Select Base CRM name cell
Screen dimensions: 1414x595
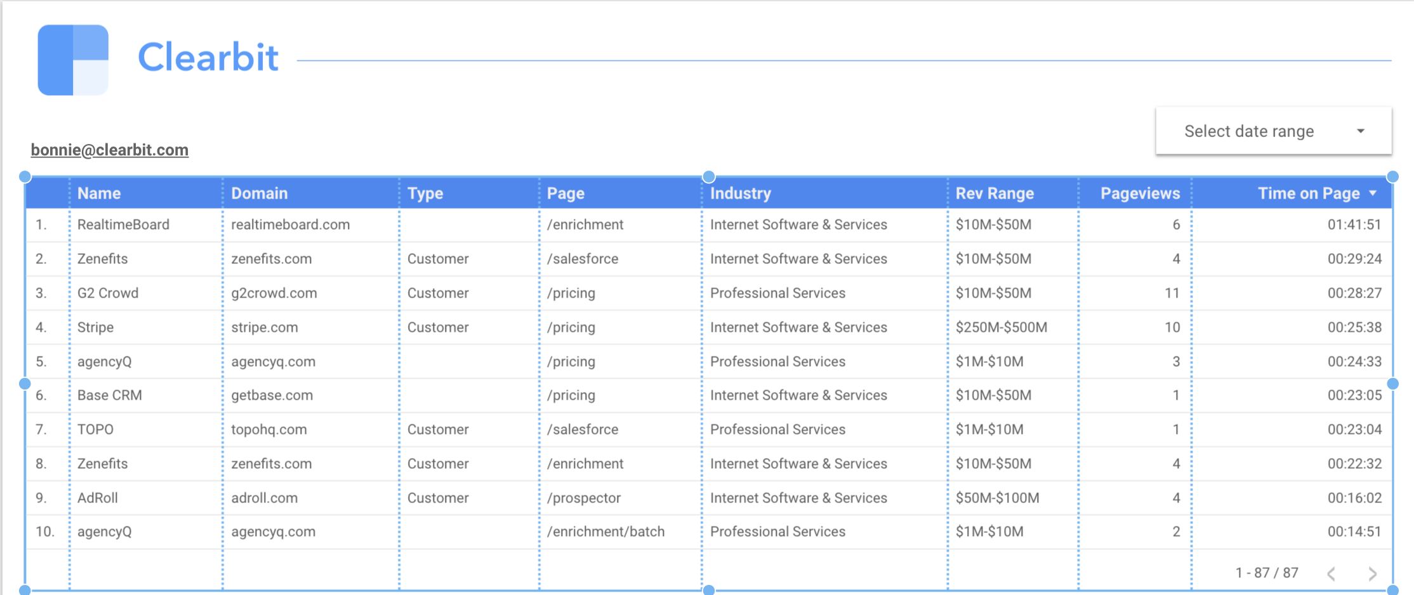[x=110, y=395]
